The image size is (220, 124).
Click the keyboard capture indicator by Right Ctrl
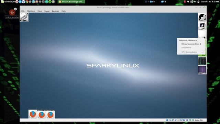coord(193,120)
